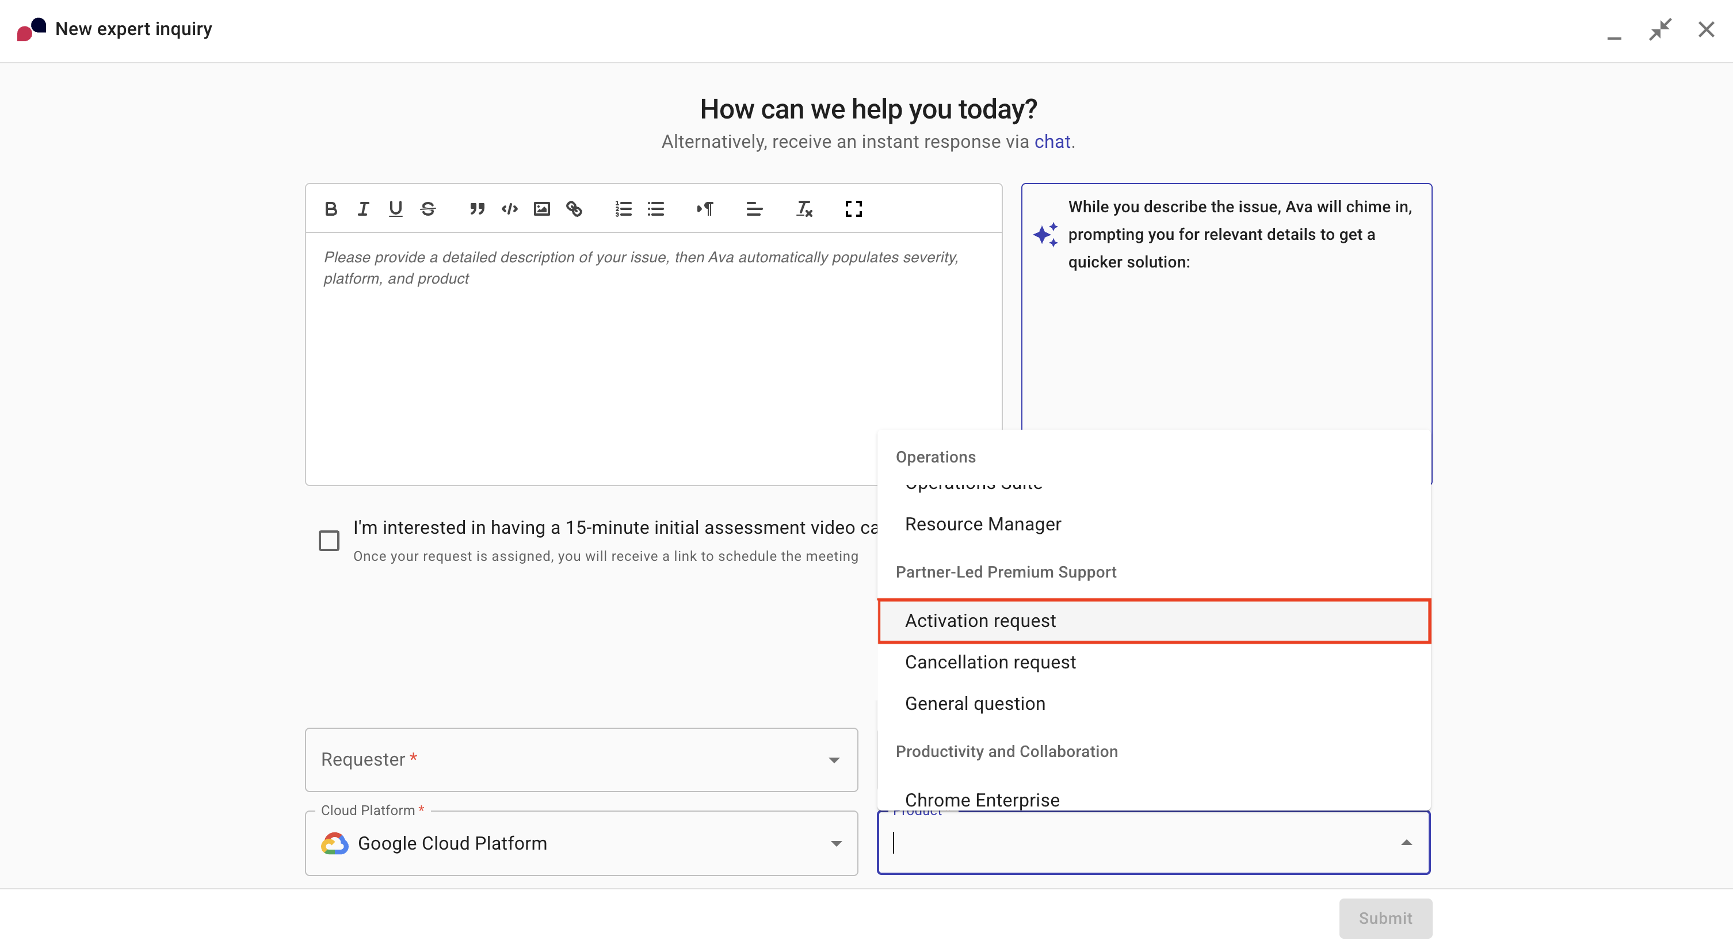Apply bold formatting in the description editor
Screen dimensions: 1733x948
[x=331, y=209]
